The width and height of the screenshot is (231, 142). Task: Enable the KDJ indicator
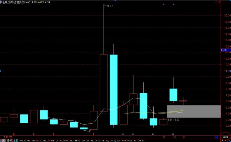107,140
